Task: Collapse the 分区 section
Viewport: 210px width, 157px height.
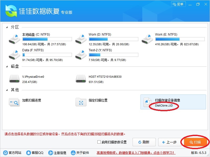Action: click(7, 27)
